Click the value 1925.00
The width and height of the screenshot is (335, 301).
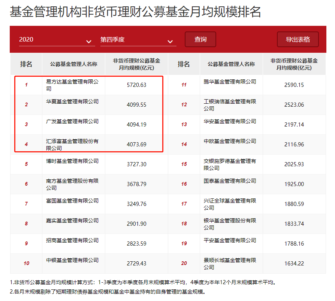coord(294,184)
